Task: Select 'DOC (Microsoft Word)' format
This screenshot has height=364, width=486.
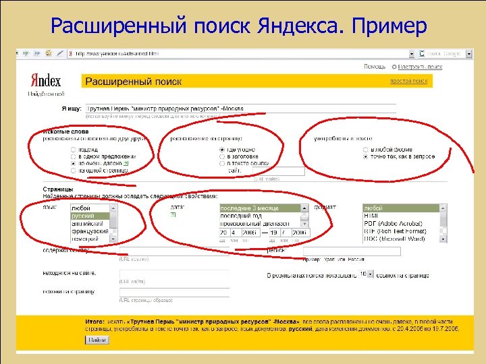Action: coord(402,239)
